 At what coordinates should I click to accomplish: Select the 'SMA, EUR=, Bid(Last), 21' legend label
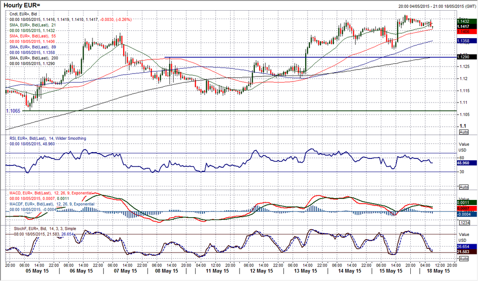[33, 25]
